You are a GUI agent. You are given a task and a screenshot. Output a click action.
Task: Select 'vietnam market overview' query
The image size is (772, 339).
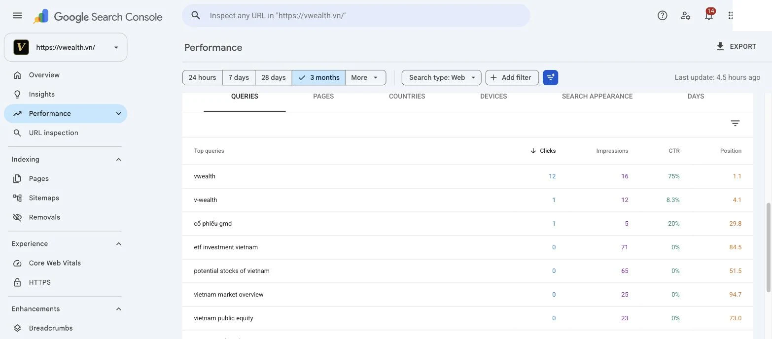pos(467,295)
